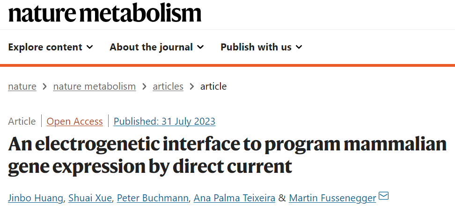455x213 pixels.
Task: Open author Ana Palma Teixeira's info
Action: point(235,198)
